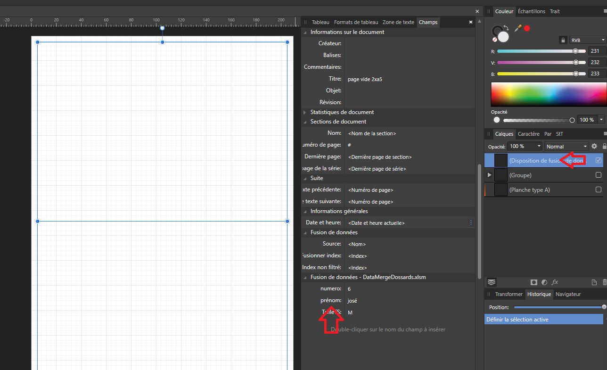Click the numero field name
Image resolution: width=607 pixels, height=370 pixels.
pos(330,288)
